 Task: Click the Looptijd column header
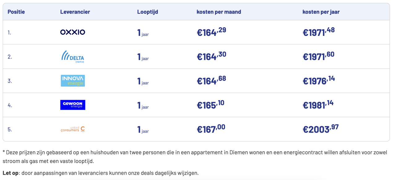(148, 12)
